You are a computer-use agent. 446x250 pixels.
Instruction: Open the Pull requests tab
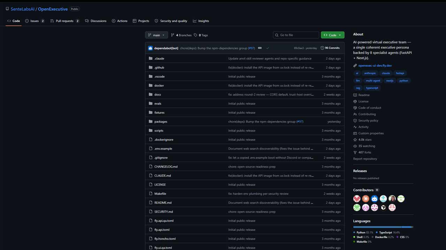[x=65, y=21]
